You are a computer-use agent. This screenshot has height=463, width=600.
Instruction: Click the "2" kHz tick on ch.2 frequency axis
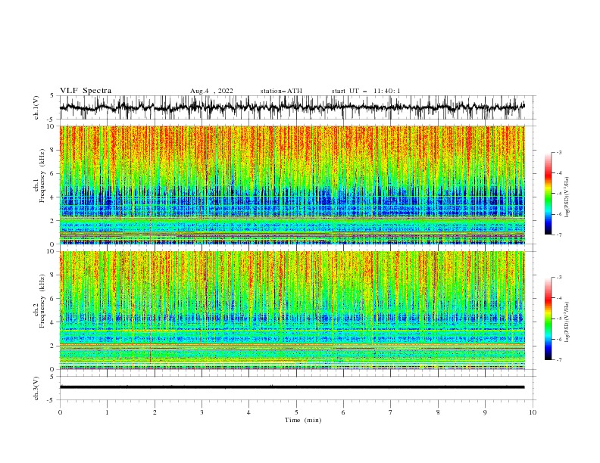53,346
